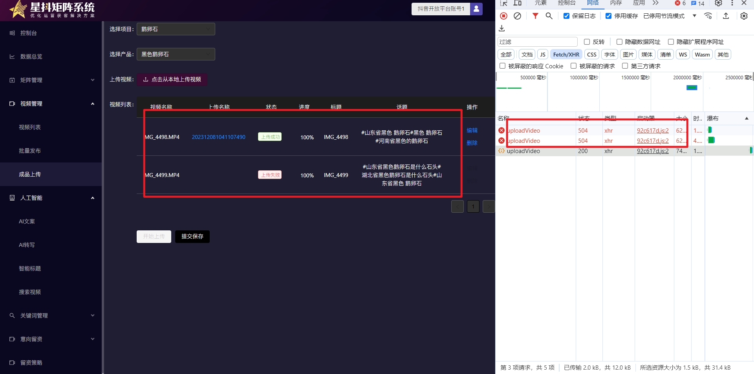Click the 提交保存 button
The width and height of the screenshot is (754, 374).
pyautogui.click(x=192, y=236)
